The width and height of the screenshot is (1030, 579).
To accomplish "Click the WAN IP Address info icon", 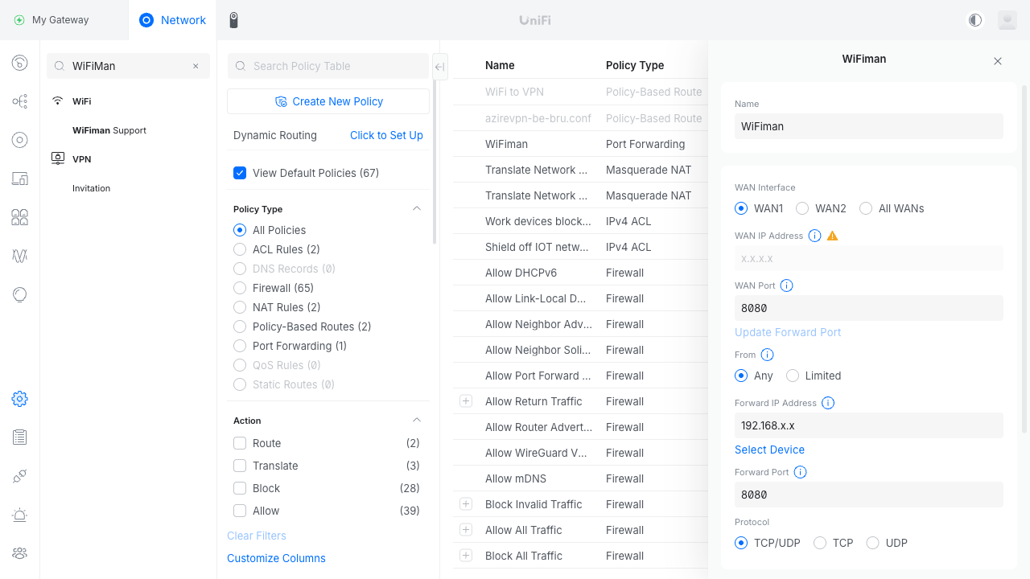I will (814, 236).
